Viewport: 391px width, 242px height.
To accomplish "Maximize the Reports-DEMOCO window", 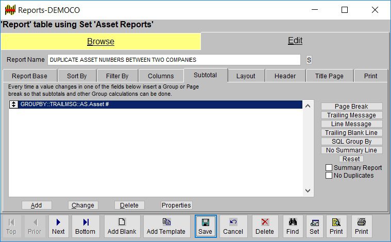I will coord(345,10).
